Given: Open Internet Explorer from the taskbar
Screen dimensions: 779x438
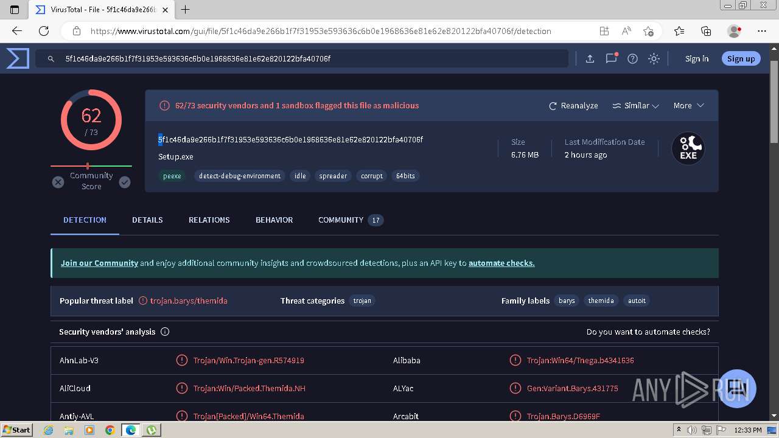Looking at the screenshot, I should tap(49, 430).
